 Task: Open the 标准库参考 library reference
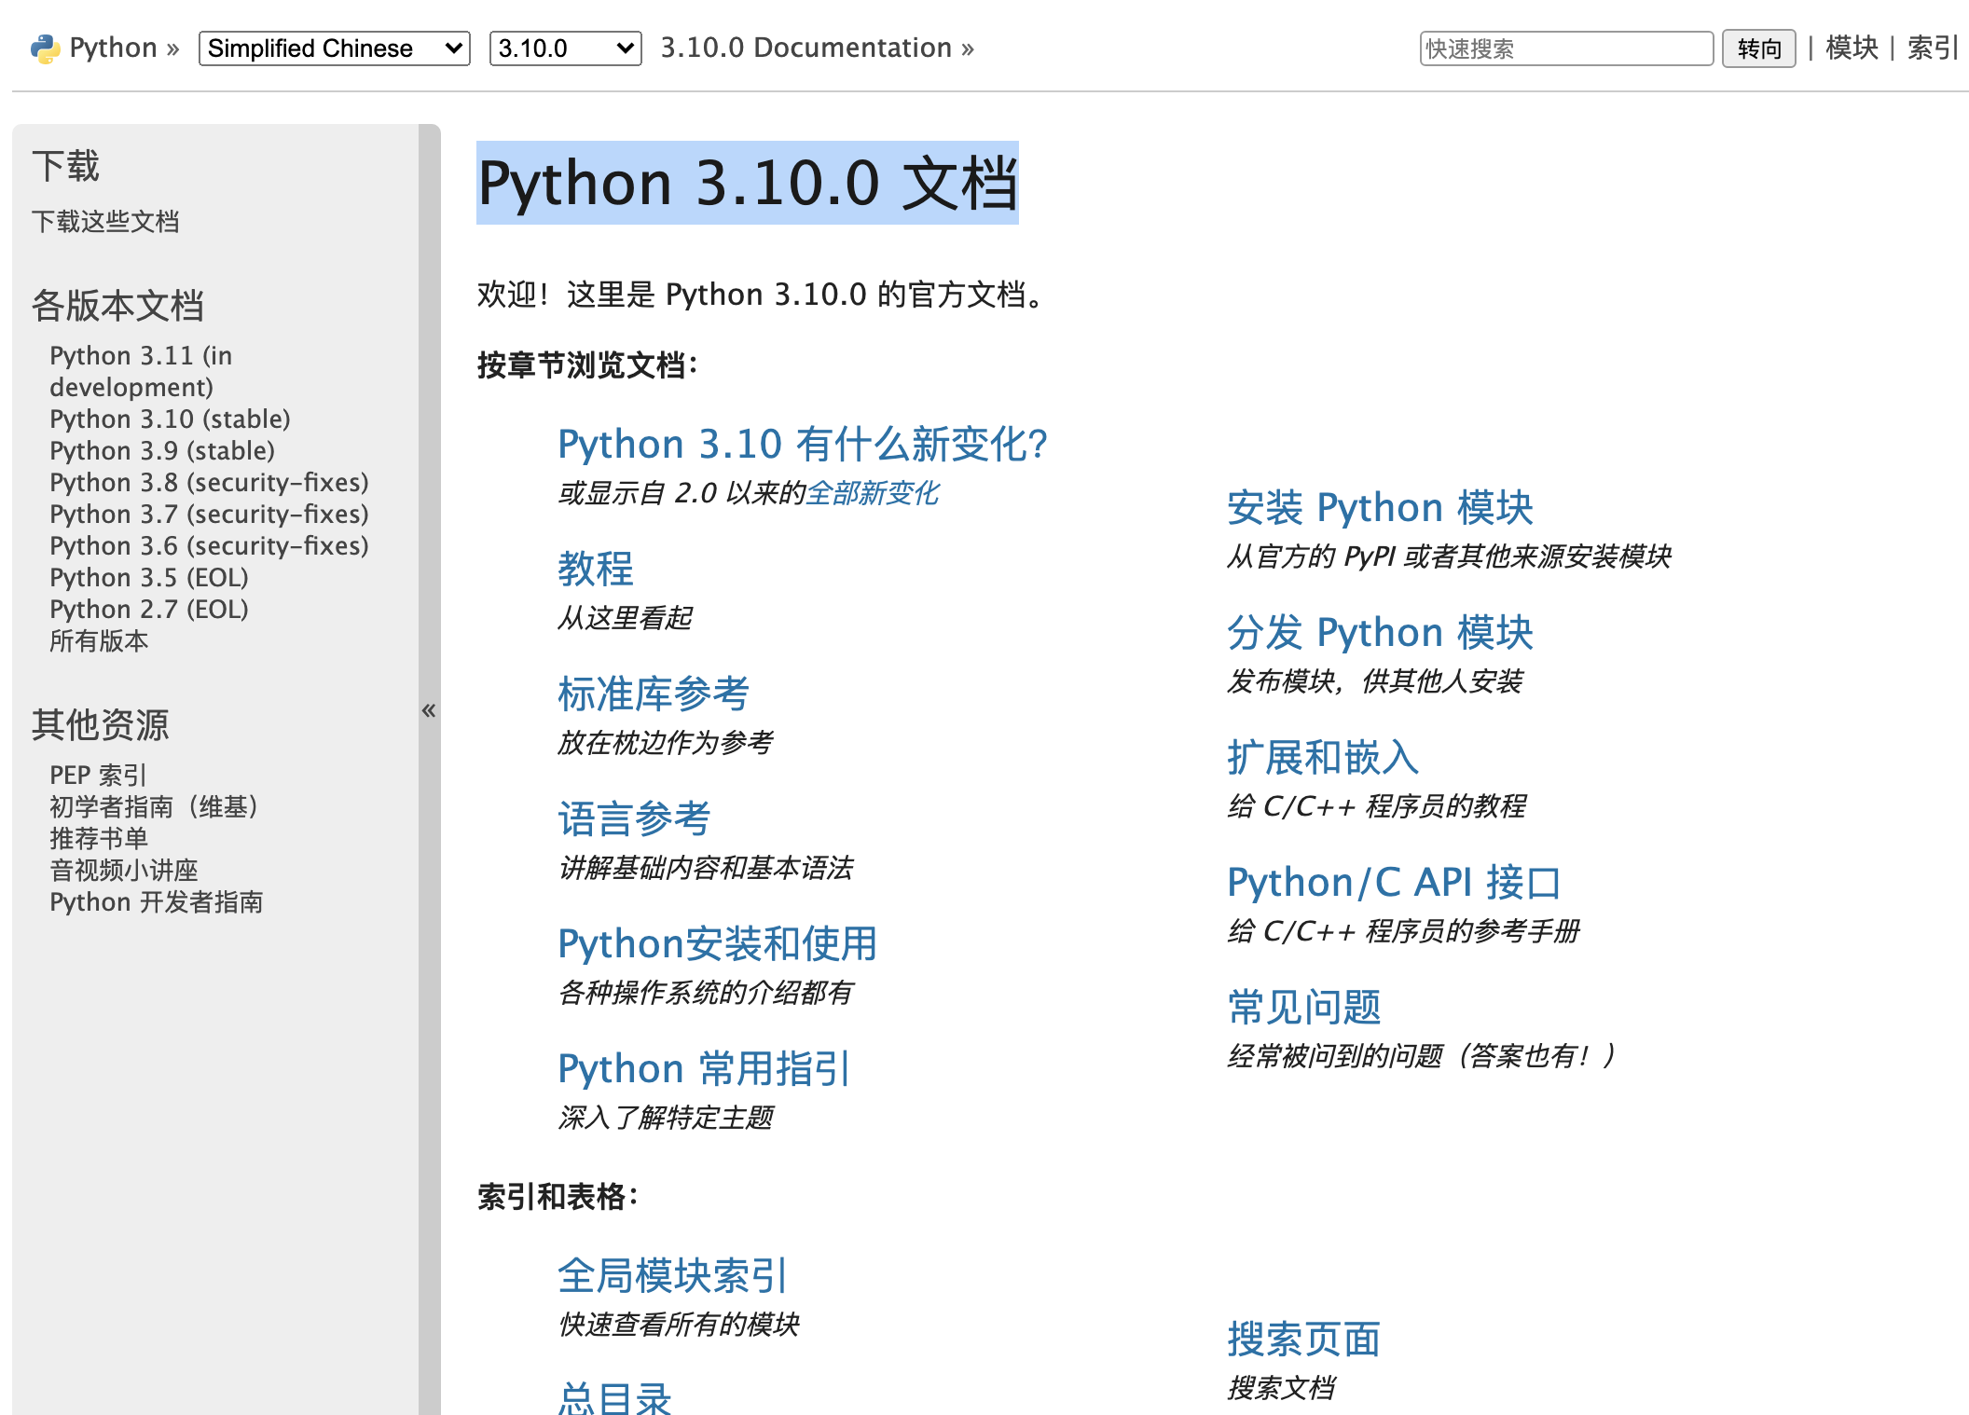tap(653, 694)
